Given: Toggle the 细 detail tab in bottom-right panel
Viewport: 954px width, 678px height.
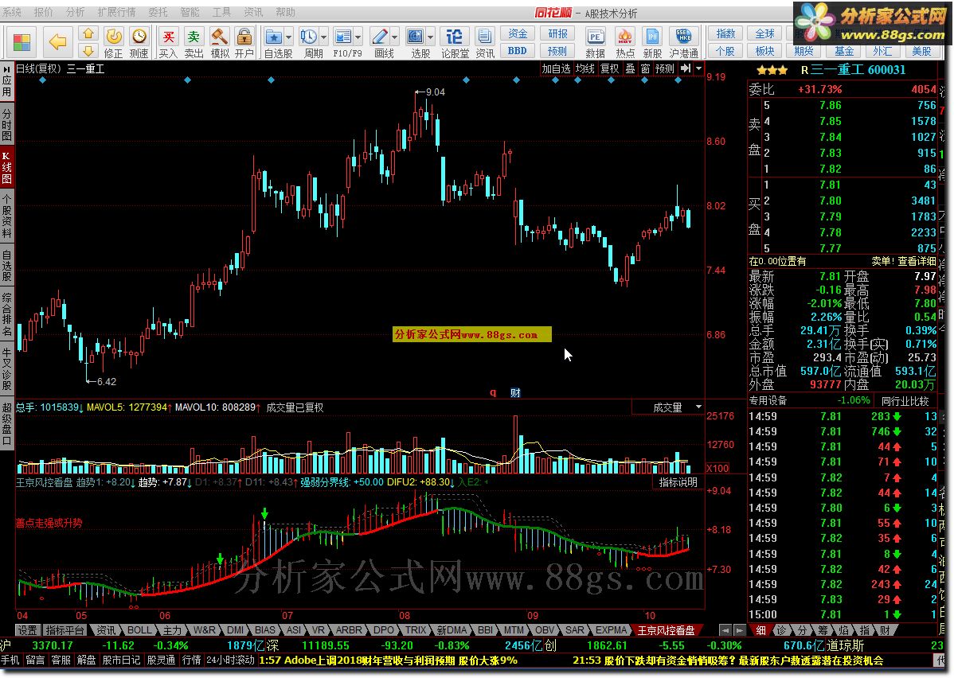Looking at the screenshot, I should pyautogui.click(x=761, y=630).
